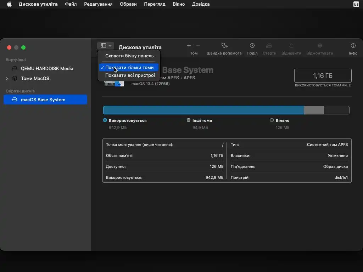Select Показати тільки томи option
This screenshot has width=363, height=272.
click(129, 68)
